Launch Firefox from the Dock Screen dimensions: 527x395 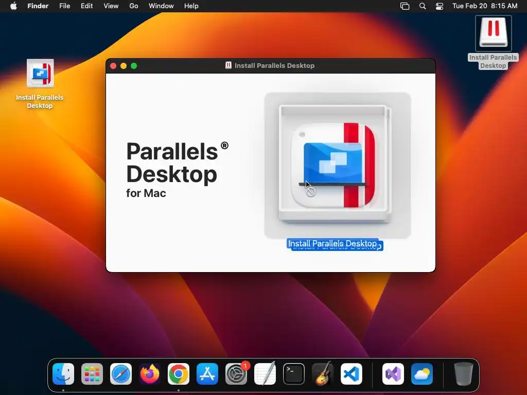150,374
